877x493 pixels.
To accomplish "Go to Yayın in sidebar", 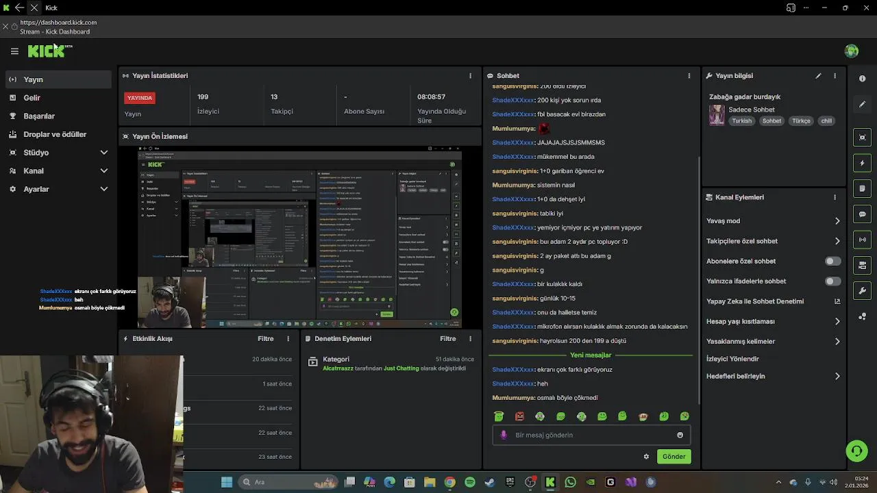I will [58, 79].
